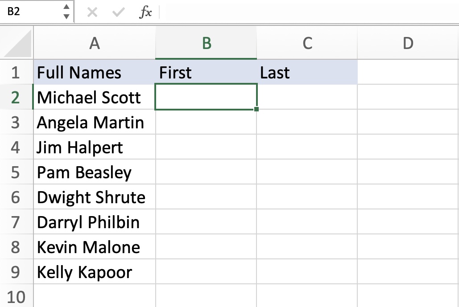Screen dimensions: 459x307
Task: Click the cell with Dwight Shrute
Action: 94,197
